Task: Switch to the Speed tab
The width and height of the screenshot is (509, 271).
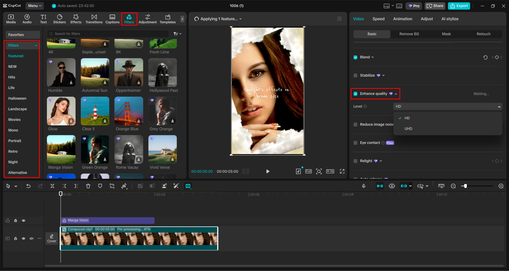Action: click(379, 19)
